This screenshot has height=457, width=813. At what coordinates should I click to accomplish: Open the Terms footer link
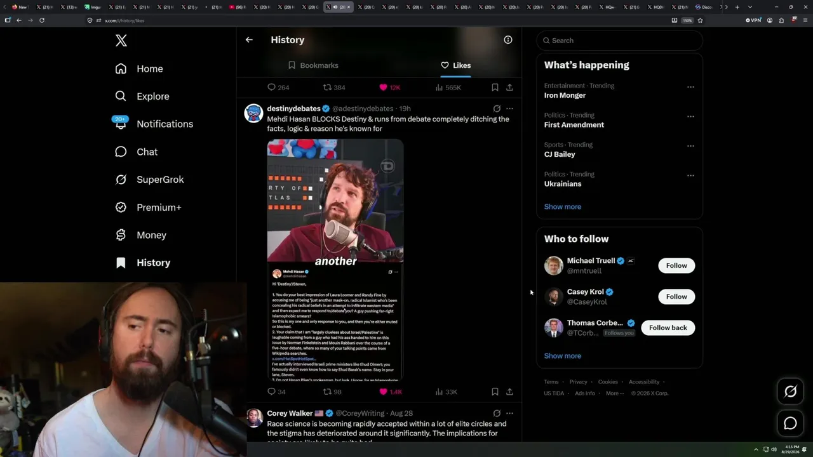551,382
